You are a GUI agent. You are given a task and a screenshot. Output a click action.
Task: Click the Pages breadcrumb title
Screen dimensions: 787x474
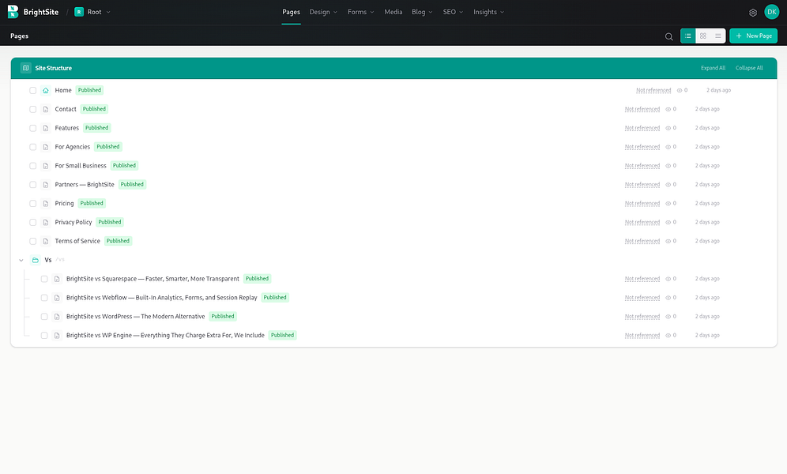pos(19,36)
